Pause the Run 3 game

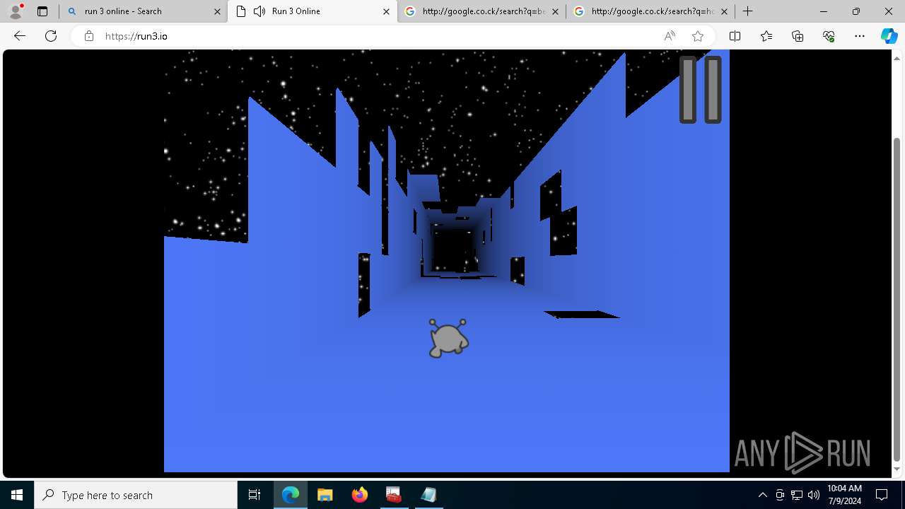coord(701,90)
